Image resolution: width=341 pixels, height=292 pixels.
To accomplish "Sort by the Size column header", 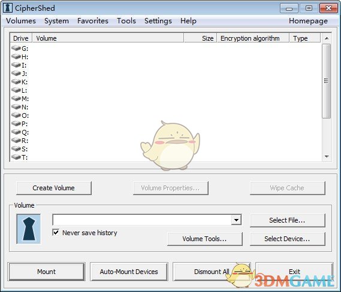I will click(201, 38).
